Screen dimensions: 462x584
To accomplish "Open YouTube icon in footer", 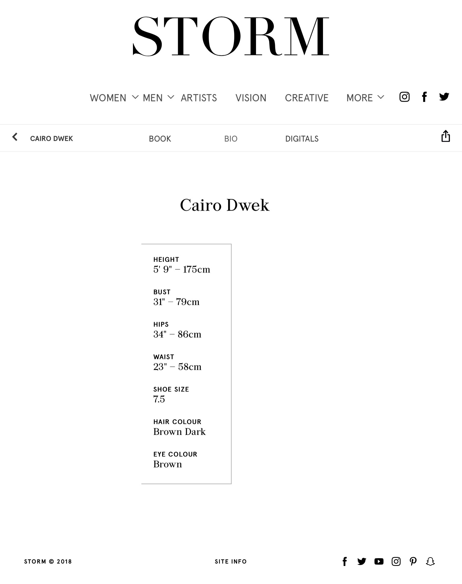I will point(379,561).
